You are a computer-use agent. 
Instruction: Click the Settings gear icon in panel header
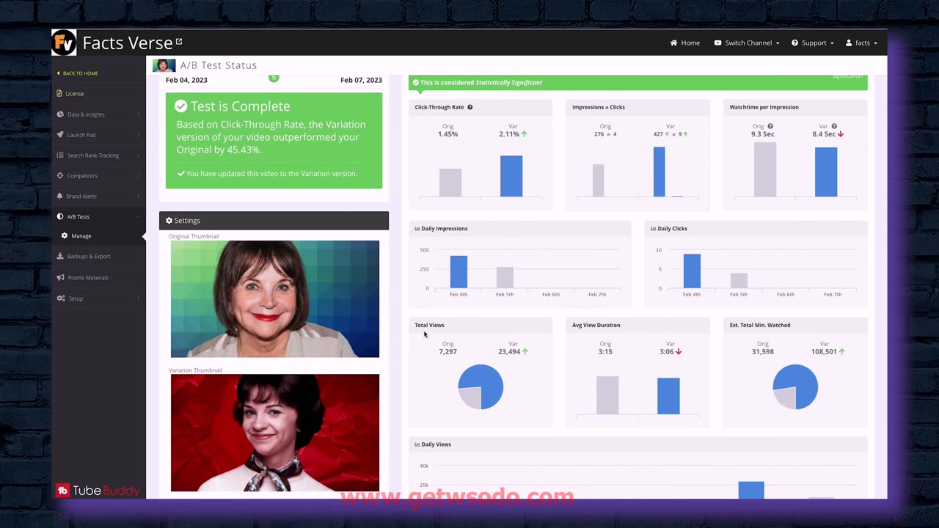coord(169,220)
